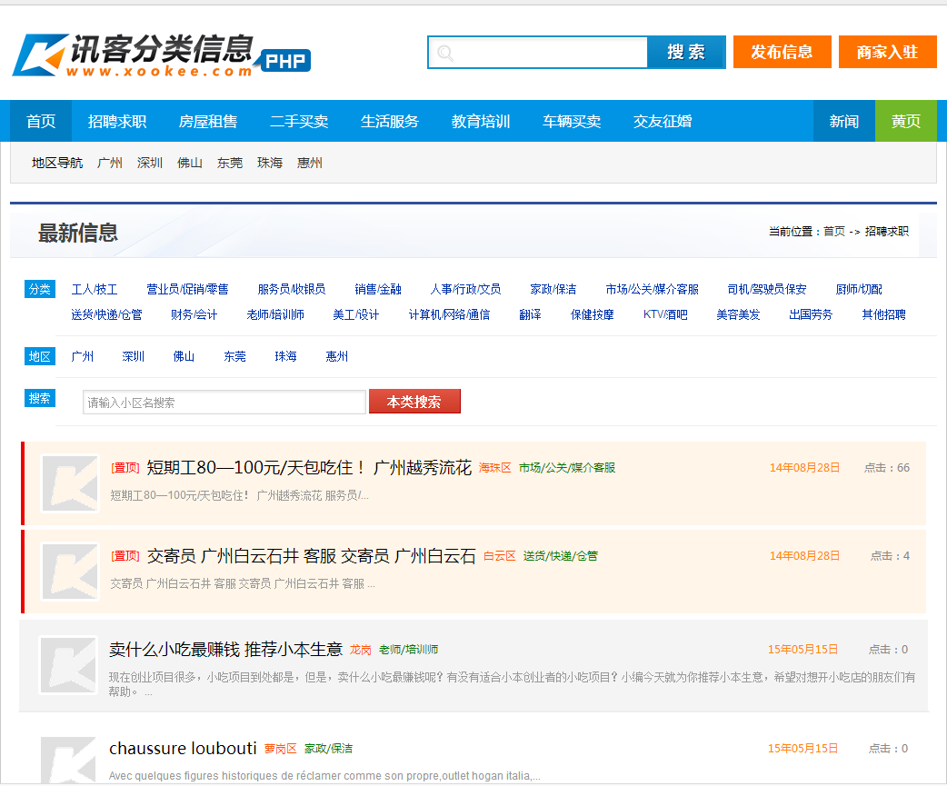Filter by 市场/公关/媒介客服 category link

pos(653,289)
